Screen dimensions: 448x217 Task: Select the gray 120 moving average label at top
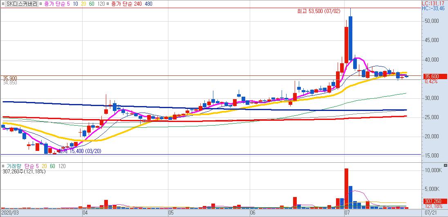point(101,4)
